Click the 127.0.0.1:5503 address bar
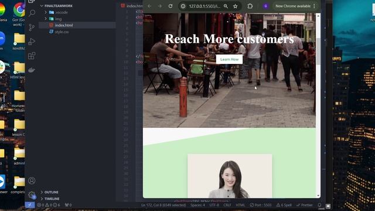375x211 pixels. pyautogui.click(x=204, y=6)
